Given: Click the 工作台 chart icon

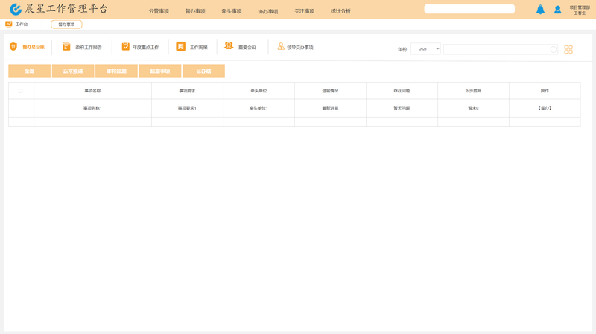Looking at the screenshot, I should (9, 25).
